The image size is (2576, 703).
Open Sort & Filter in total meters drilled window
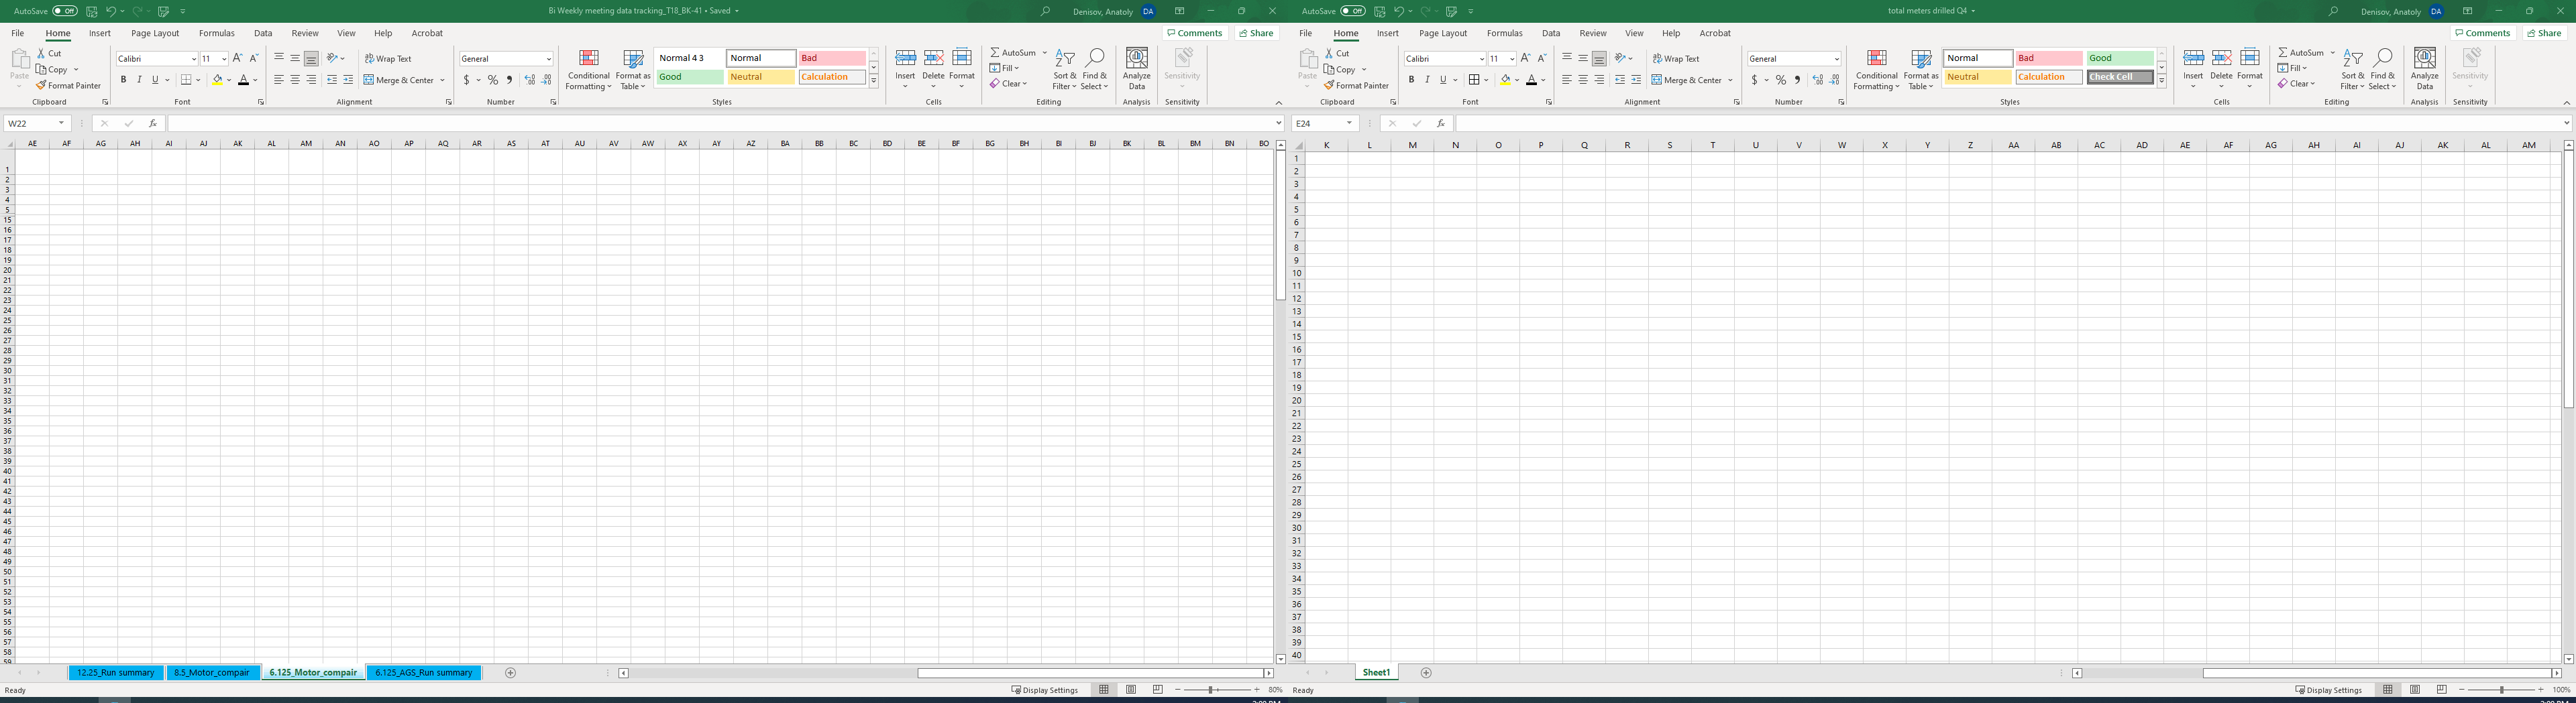[2353, 69]
